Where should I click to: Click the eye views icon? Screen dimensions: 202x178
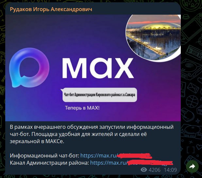(143, 170)
